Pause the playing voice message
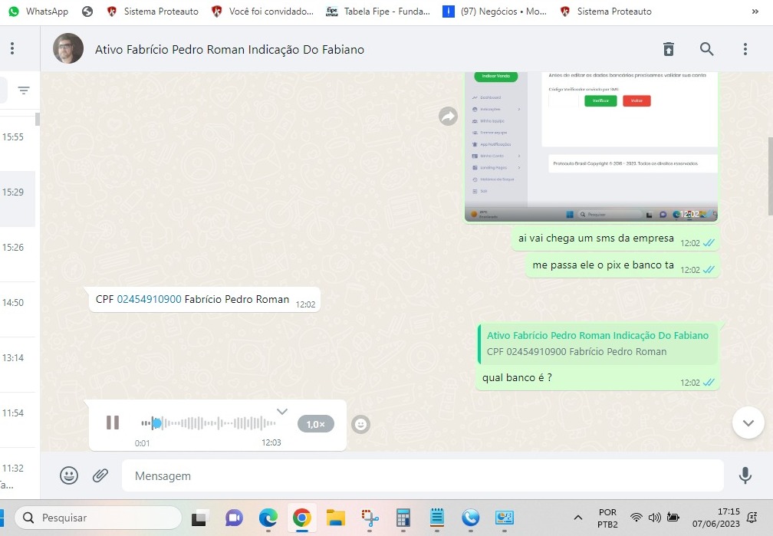The image size is (773, 536). tap(113, 423)
